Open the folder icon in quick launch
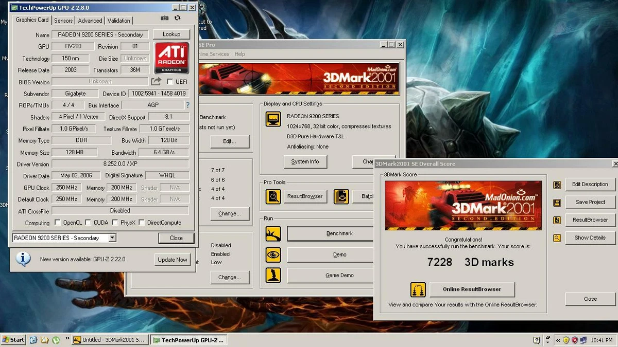Image resolution: width=618 pixels, height=347 pixels. (x=45, y=340)
